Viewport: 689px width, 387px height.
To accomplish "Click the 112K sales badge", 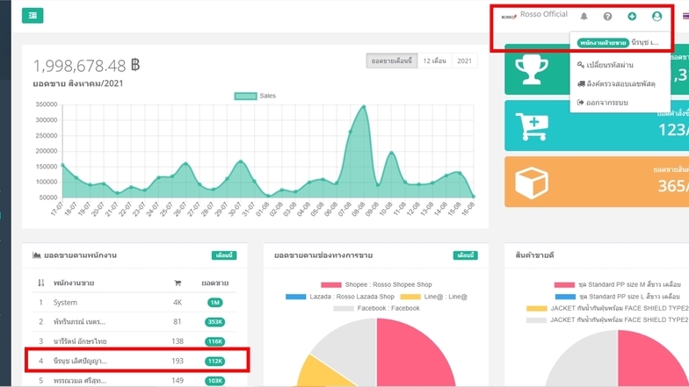I will 214,362.
